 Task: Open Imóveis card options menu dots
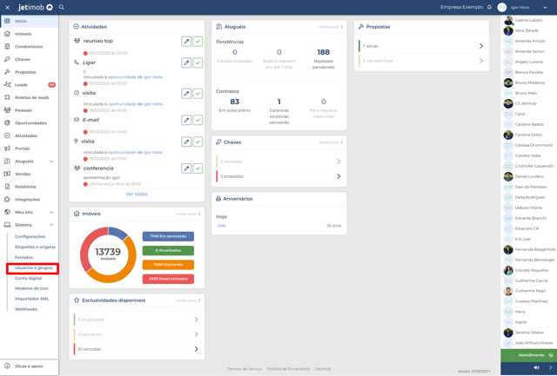coord(199,214)
